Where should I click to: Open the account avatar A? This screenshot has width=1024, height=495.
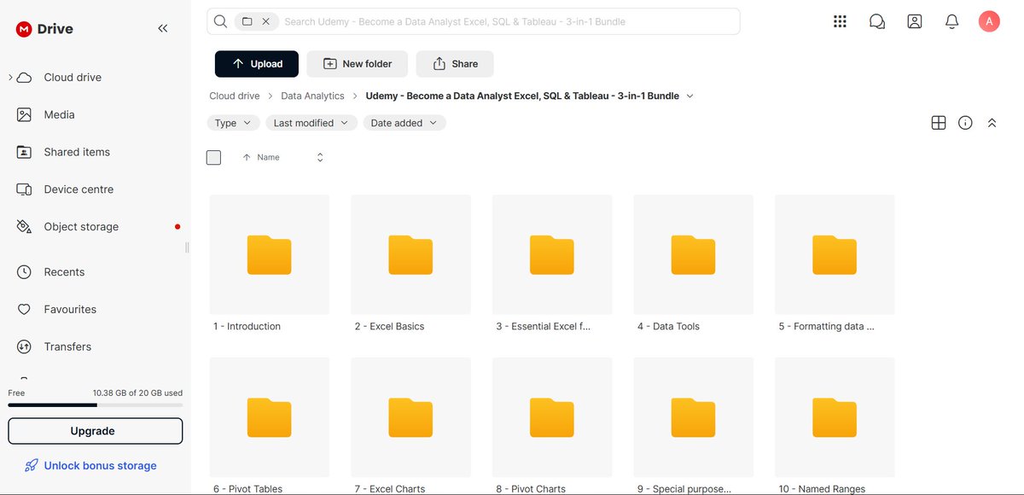tap(989, 21)
